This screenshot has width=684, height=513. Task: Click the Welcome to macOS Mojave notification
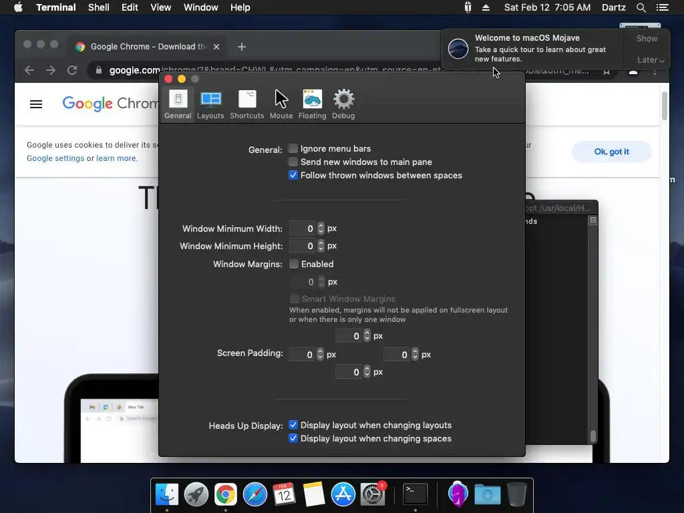coord(532,48)
